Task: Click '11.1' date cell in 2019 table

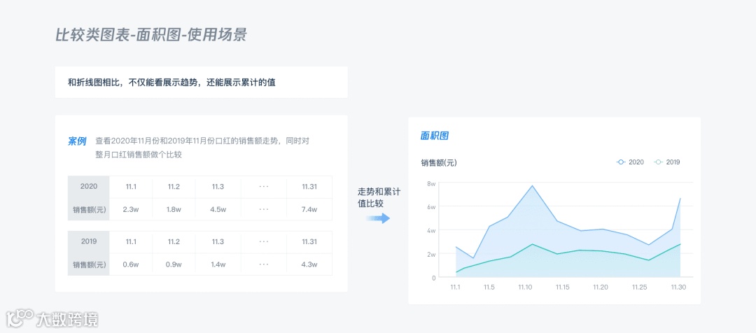Action: [131, 241]
